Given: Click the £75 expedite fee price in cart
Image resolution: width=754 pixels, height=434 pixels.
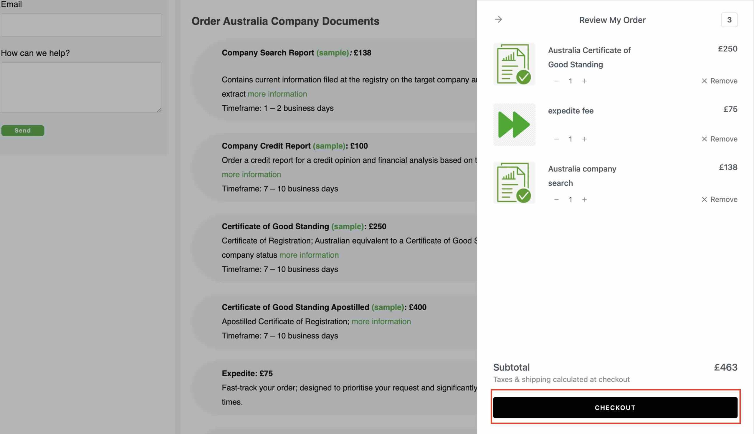Looking at the screenshot, I should click(x=730, y=110).
